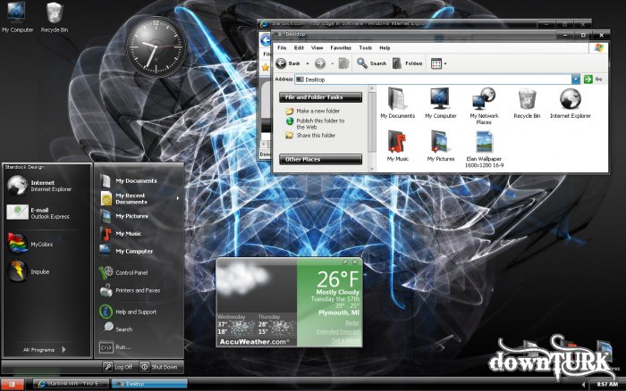Launch Impulse from Start menu

click(x=29, y=271)
